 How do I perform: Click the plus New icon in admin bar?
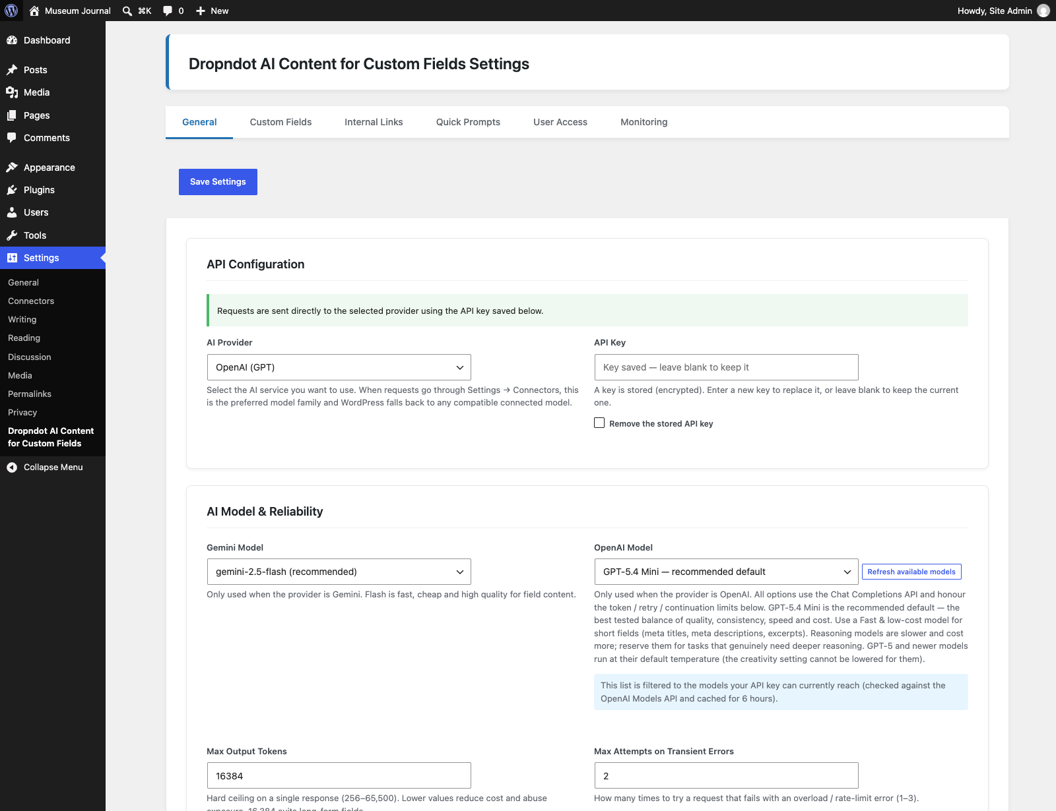click(201, 11)
